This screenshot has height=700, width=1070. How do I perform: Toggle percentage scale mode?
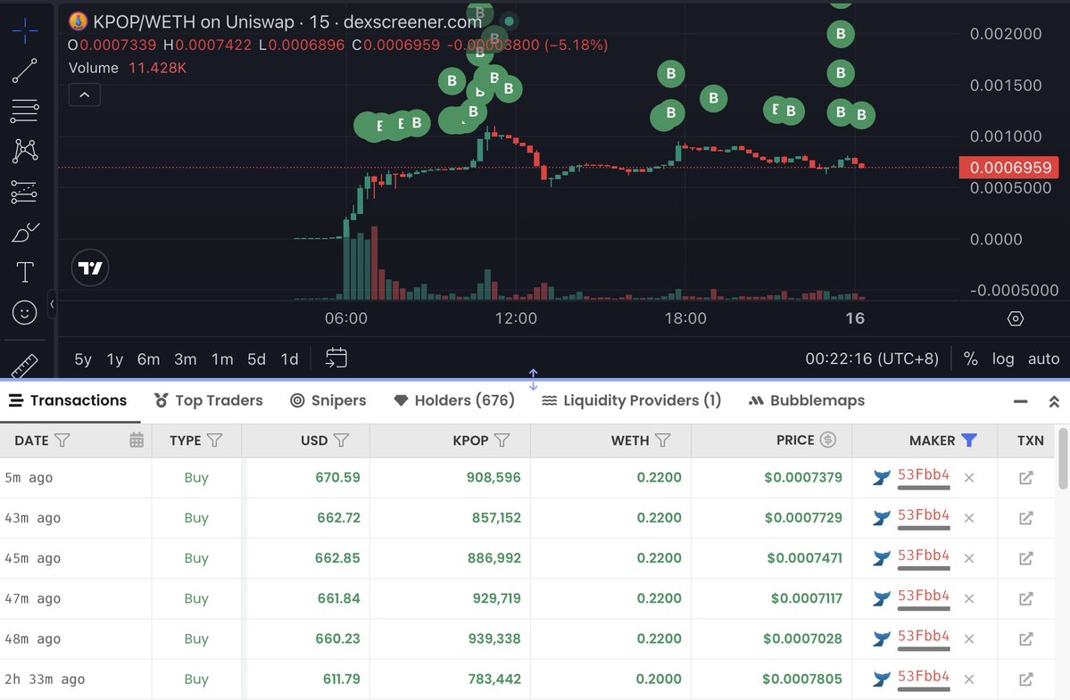[970, 358]
